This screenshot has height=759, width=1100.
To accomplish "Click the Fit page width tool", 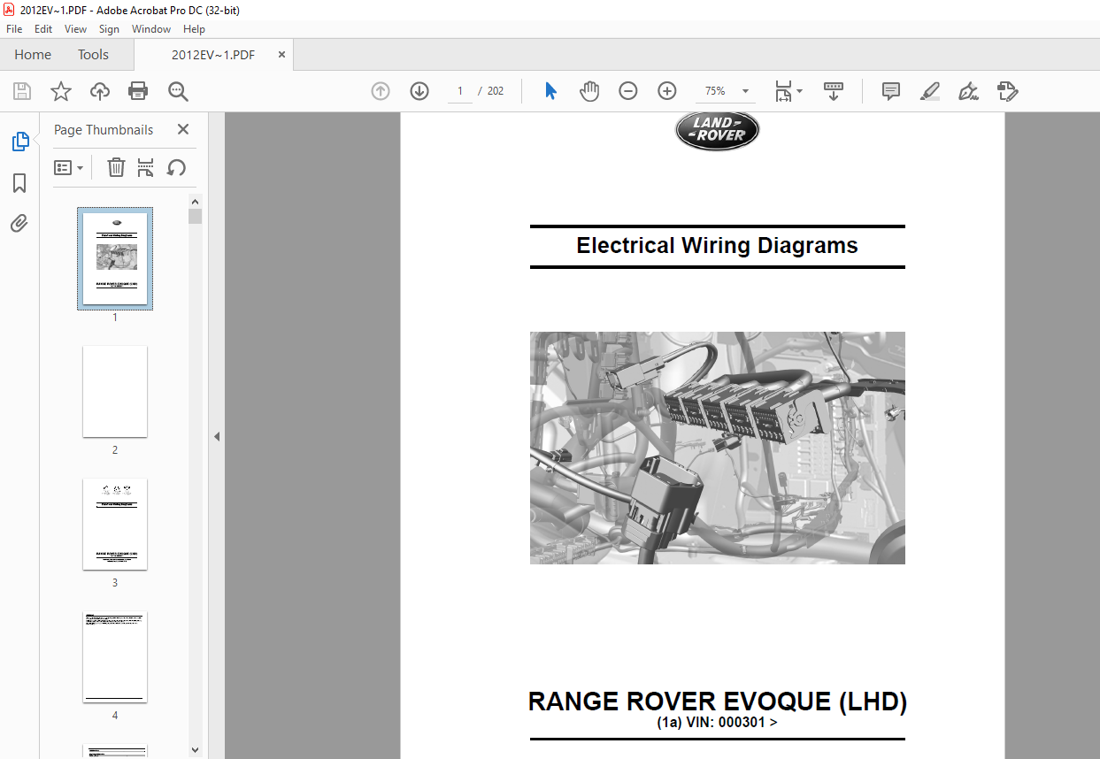I will point(783,91).
